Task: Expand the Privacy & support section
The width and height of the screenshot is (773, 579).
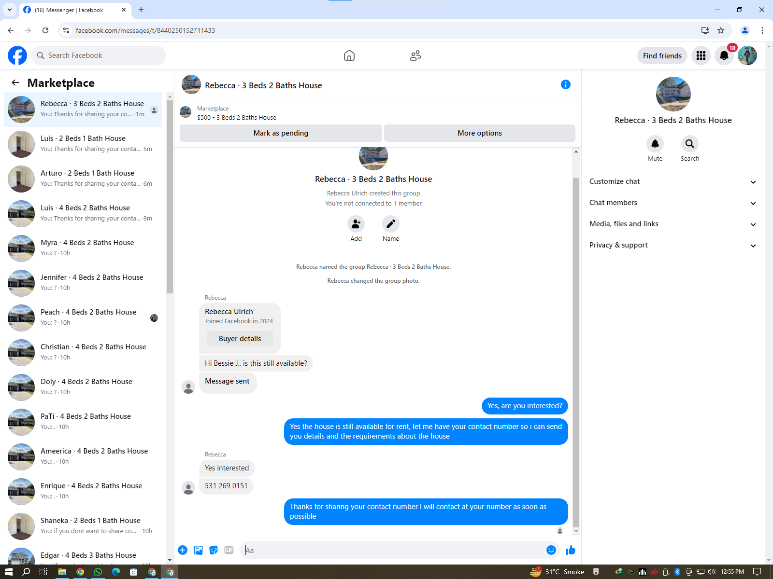Action: pos(673,245)
